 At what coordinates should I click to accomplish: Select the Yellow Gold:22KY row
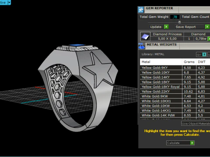pos(175,92)
